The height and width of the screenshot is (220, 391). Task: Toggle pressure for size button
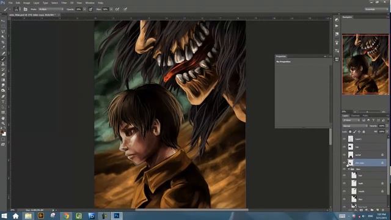point(125,9)
